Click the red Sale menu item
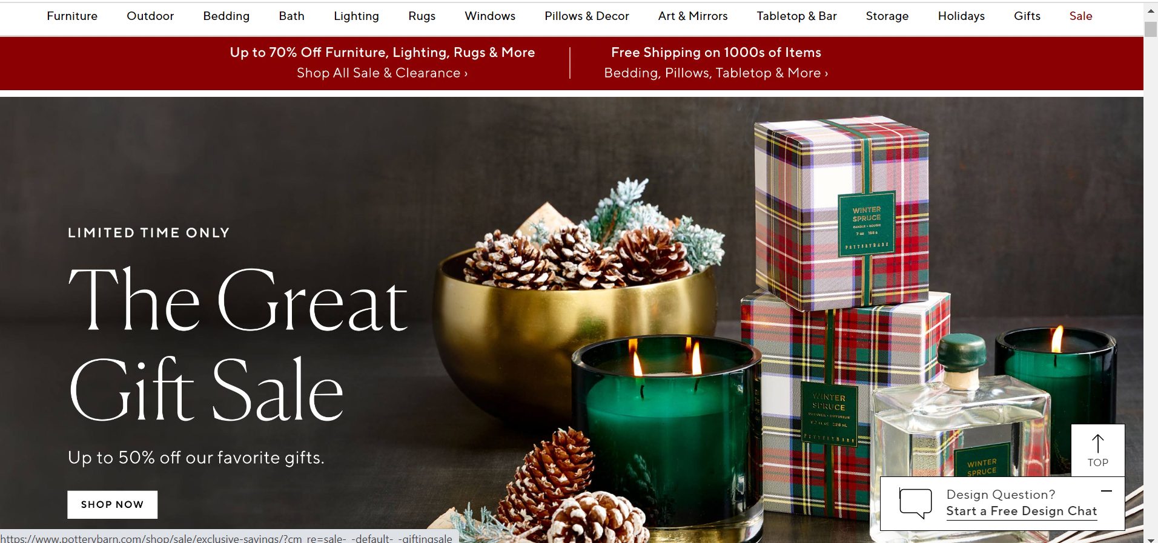The width and height of the screenshot is (1158, 543). click(1080, 16)
